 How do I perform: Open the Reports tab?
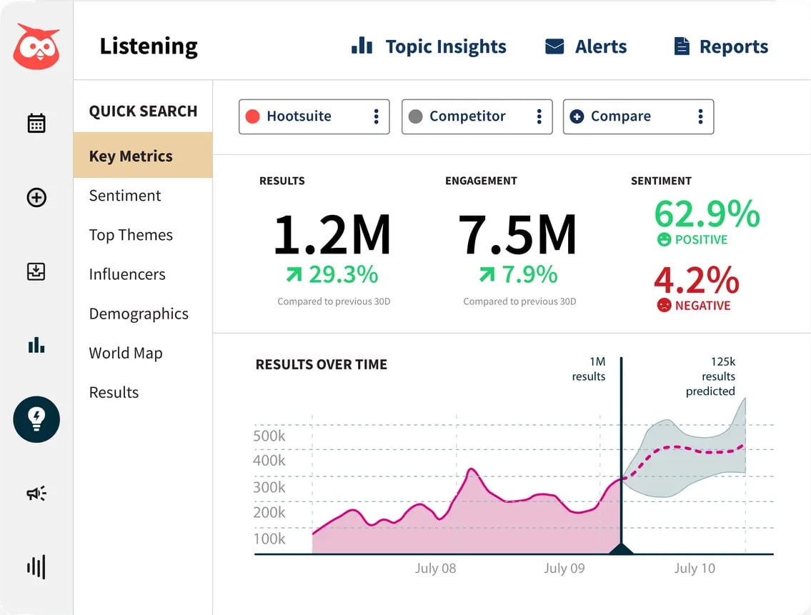(x=722, y=46)
